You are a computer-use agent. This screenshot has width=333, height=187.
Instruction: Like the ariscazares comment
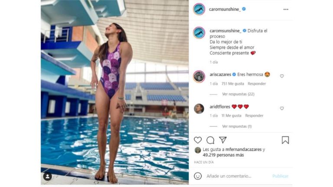pyautogui.click(x=282, y=76)
